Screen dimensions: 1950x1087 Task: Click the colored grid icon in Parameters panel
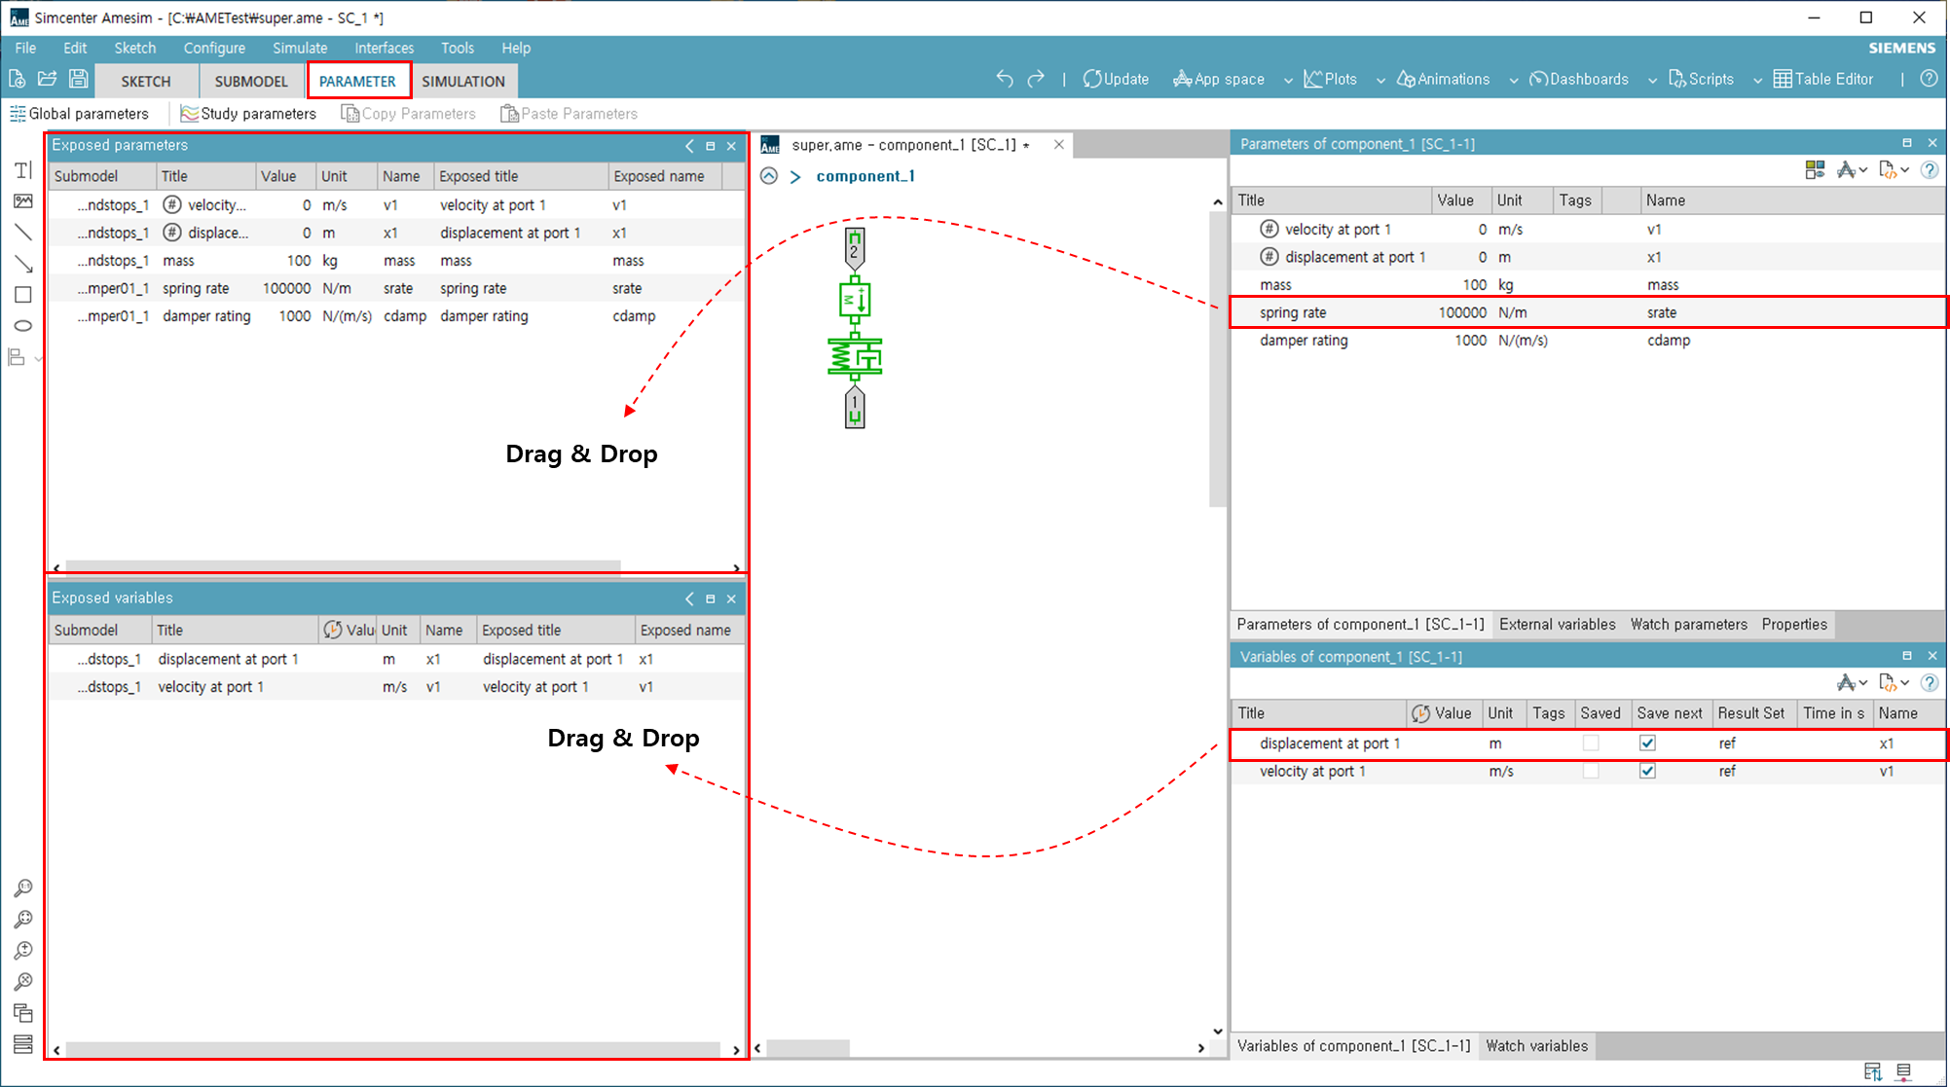(x=1815, y=170)
